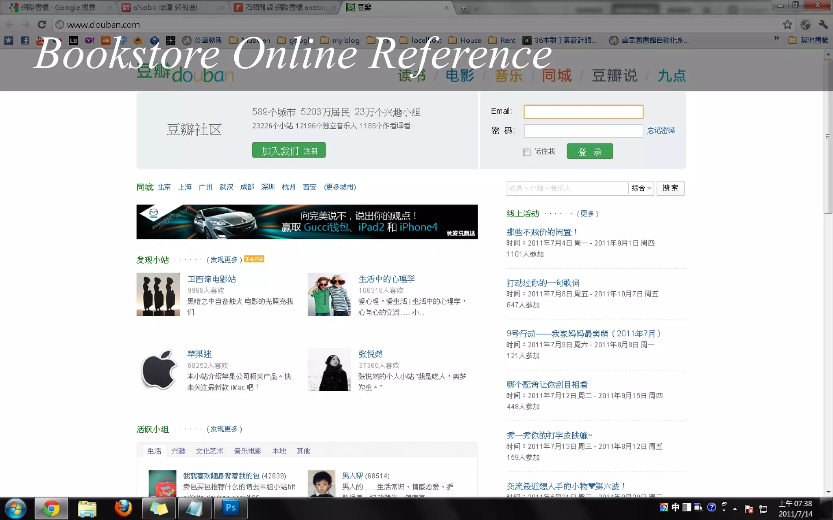Open the 36本對工業設計師 bookmark
833x520 pixels.
point(560,40)
